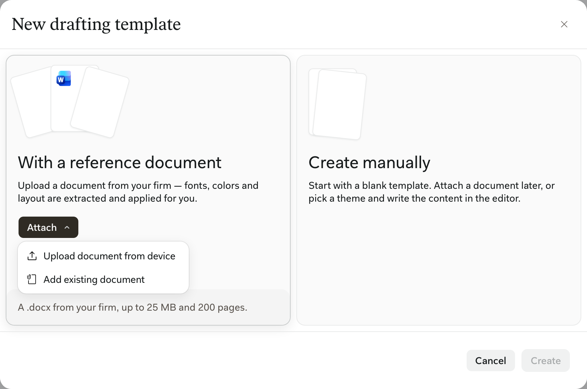Click 'Upload a document from your firm' description
587x389 pixels.
[x=138, y=192]
